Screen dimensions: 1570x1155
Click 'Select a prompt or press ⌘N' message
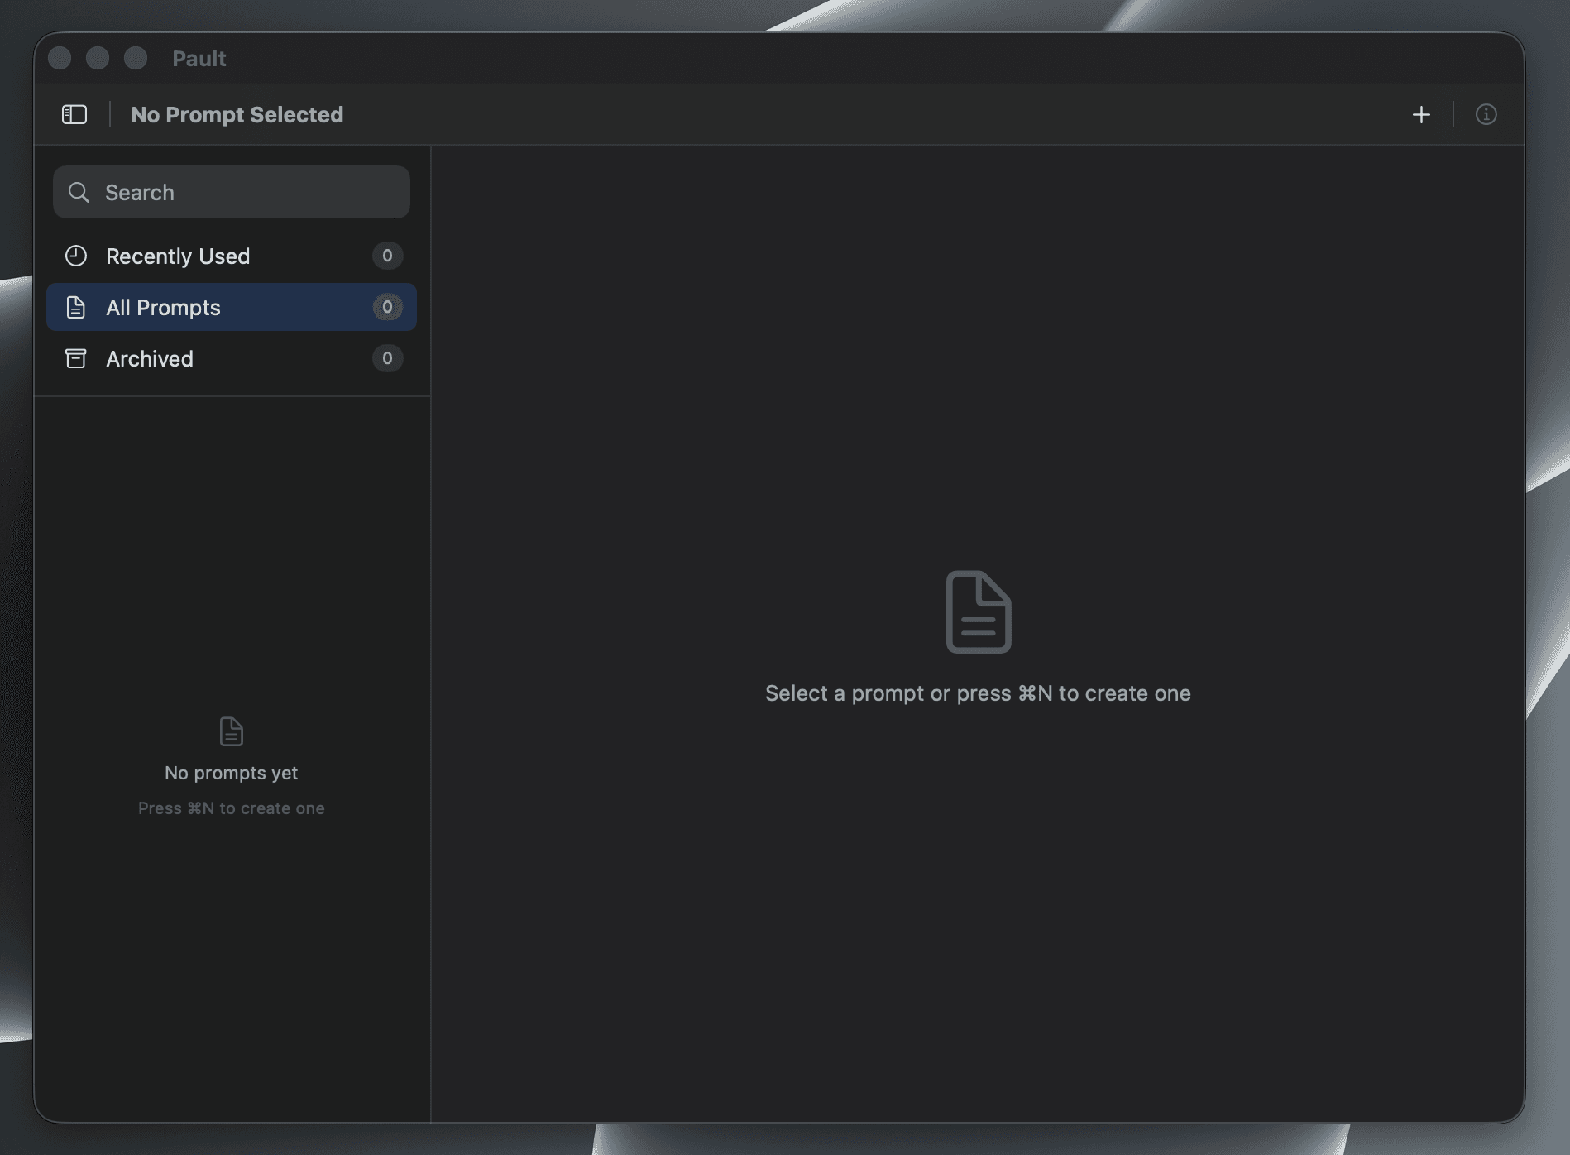tap(978, 693)
